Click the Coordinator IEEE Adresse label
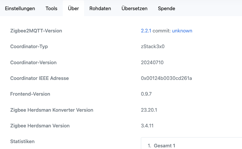The image size is (242, 149). point(39,78)
